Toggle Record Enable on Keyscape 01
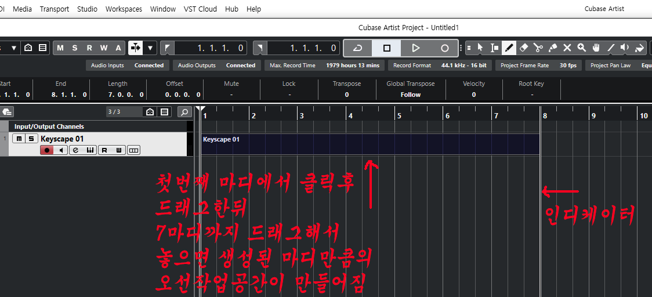Image resolution: width=652 pixels, height=297 pixels. point(46,150)
